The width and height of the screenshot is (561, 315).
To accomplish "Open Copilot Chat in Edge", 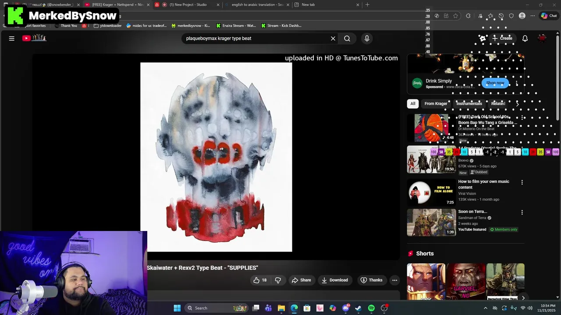I will (549, 16).
